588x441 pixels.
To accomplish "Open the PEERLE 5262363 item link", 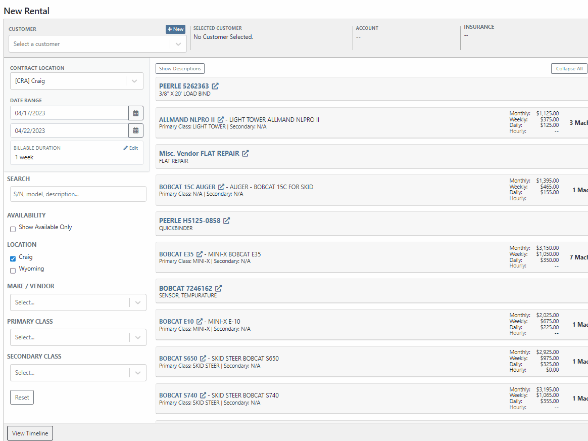I will point(184,86).
